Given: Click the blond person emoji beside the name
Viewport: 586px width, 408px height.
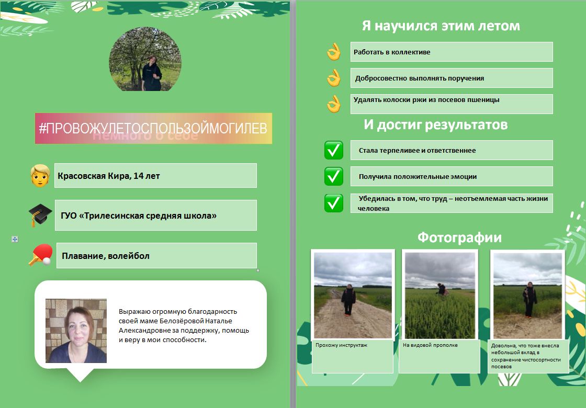Looking at the screenshot, I should tap(40, 176).
